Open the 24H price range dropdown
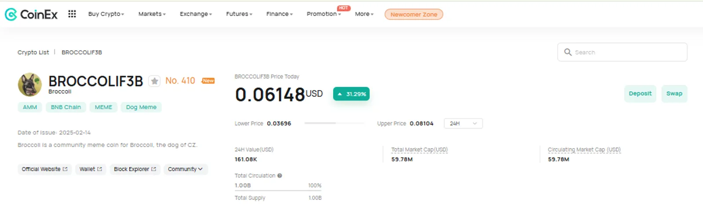The image size is (703, 215). coord(463,124)
